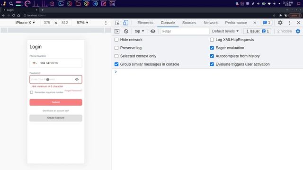Enable Log XMLHttpRequests checkbox
The width and height of the screenshot is (303, 170).
coord(212,40)
